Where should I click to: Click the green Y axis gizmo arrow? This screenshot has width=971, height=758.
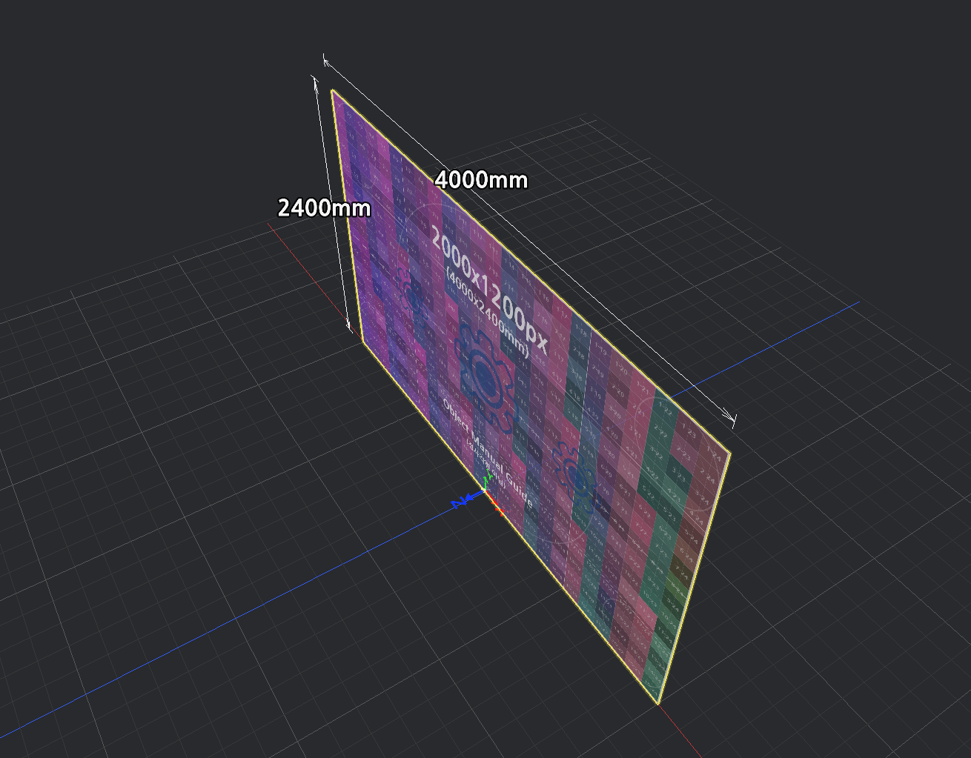pyautogui.click(x=486, y=482)
